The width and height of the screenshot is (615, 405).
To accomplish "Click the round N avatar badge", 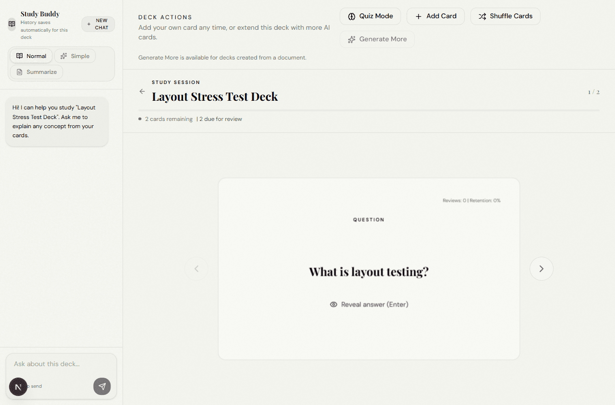I will pos(18,387).
